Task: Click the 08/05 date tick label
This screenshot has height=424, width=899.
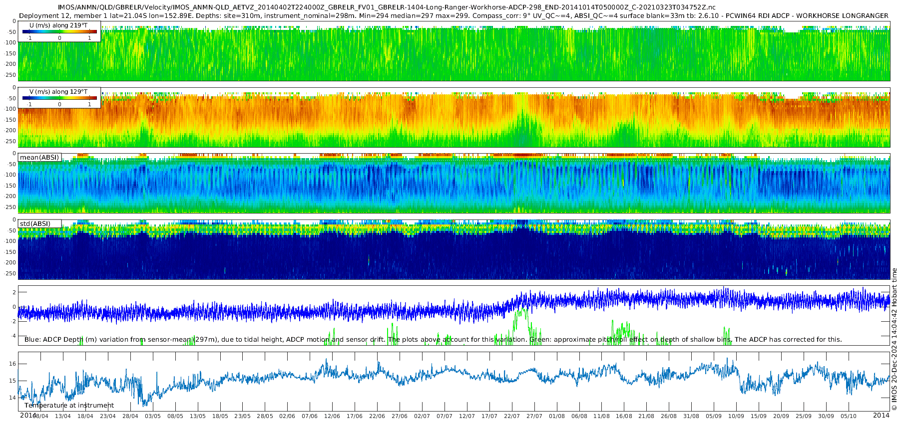Action: point(175,416)
